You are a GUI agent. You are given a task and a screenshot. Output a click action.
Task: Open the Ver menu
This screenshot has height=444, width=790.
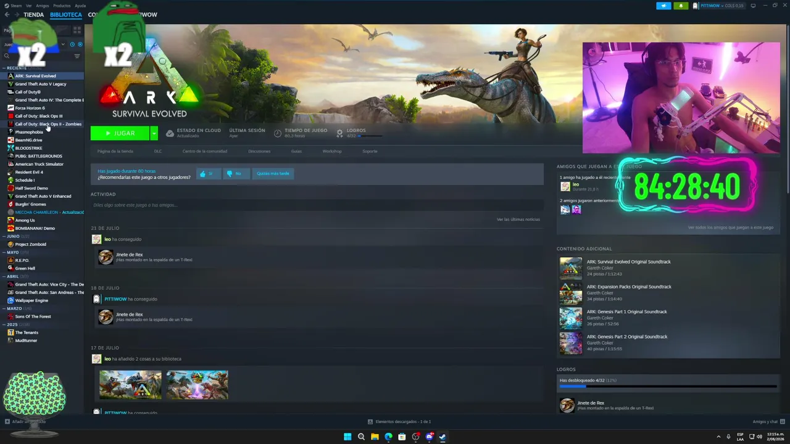click(29, 6)
